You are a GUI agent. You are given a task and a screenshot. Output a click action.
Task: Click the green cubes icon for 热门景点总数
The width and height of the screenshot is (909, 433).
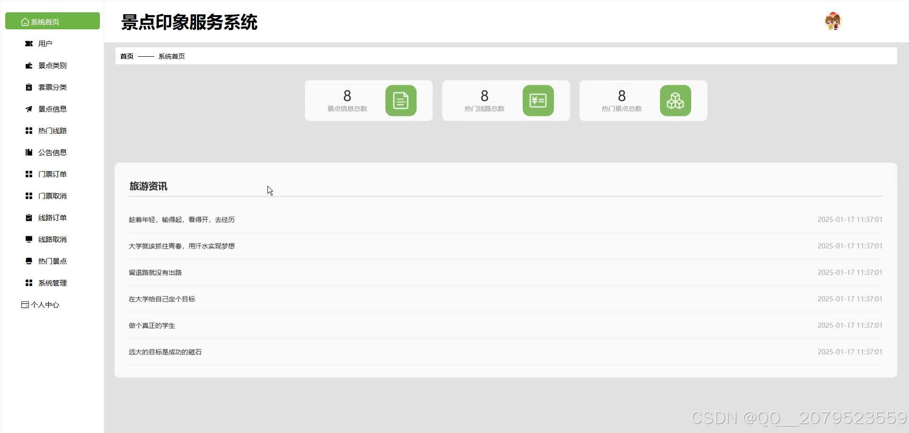676,101
